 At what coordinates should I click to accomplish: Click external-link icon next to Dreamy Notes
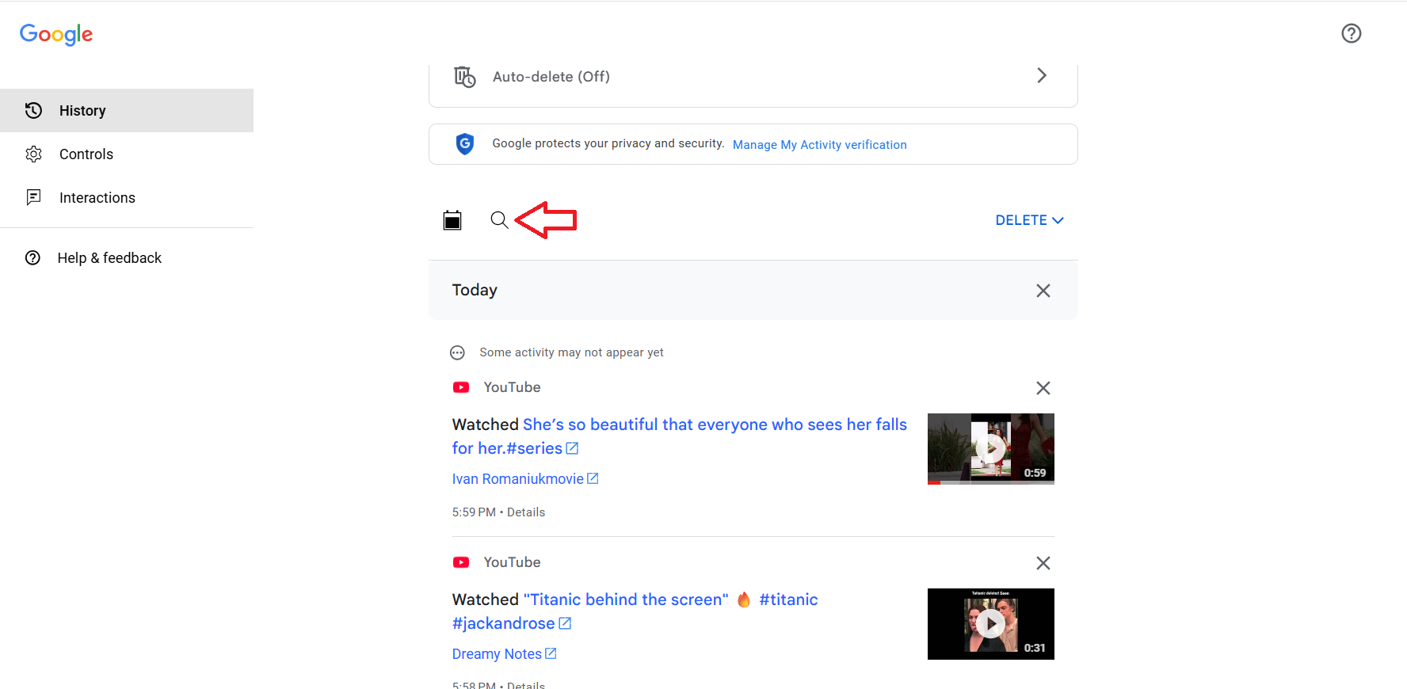click(551, 653)
